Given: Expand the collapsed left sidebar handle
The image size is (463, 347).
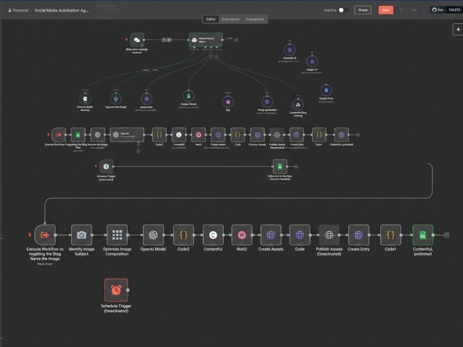Looking at the screenshot, I should [1, 238].
